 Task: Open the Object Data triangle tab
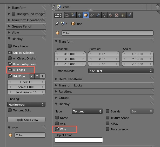104,15
